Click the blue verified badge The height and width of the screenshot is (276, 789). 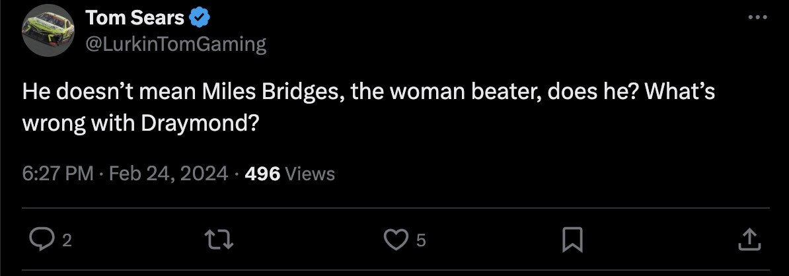[198, 18]
